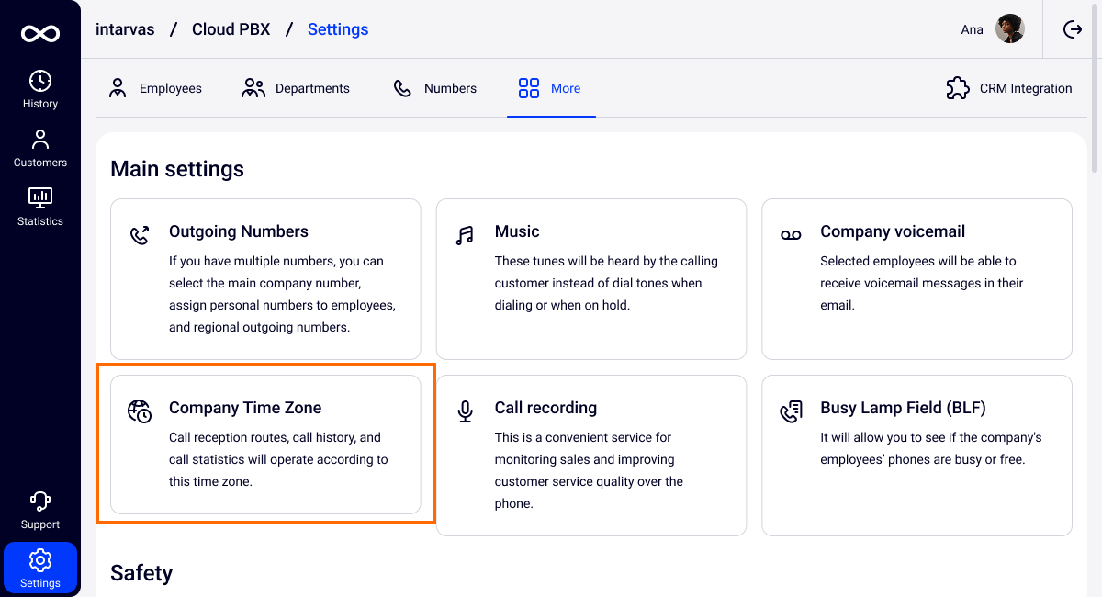
Task: Open the Outgoing Numbers settings card
Action: 265,279
